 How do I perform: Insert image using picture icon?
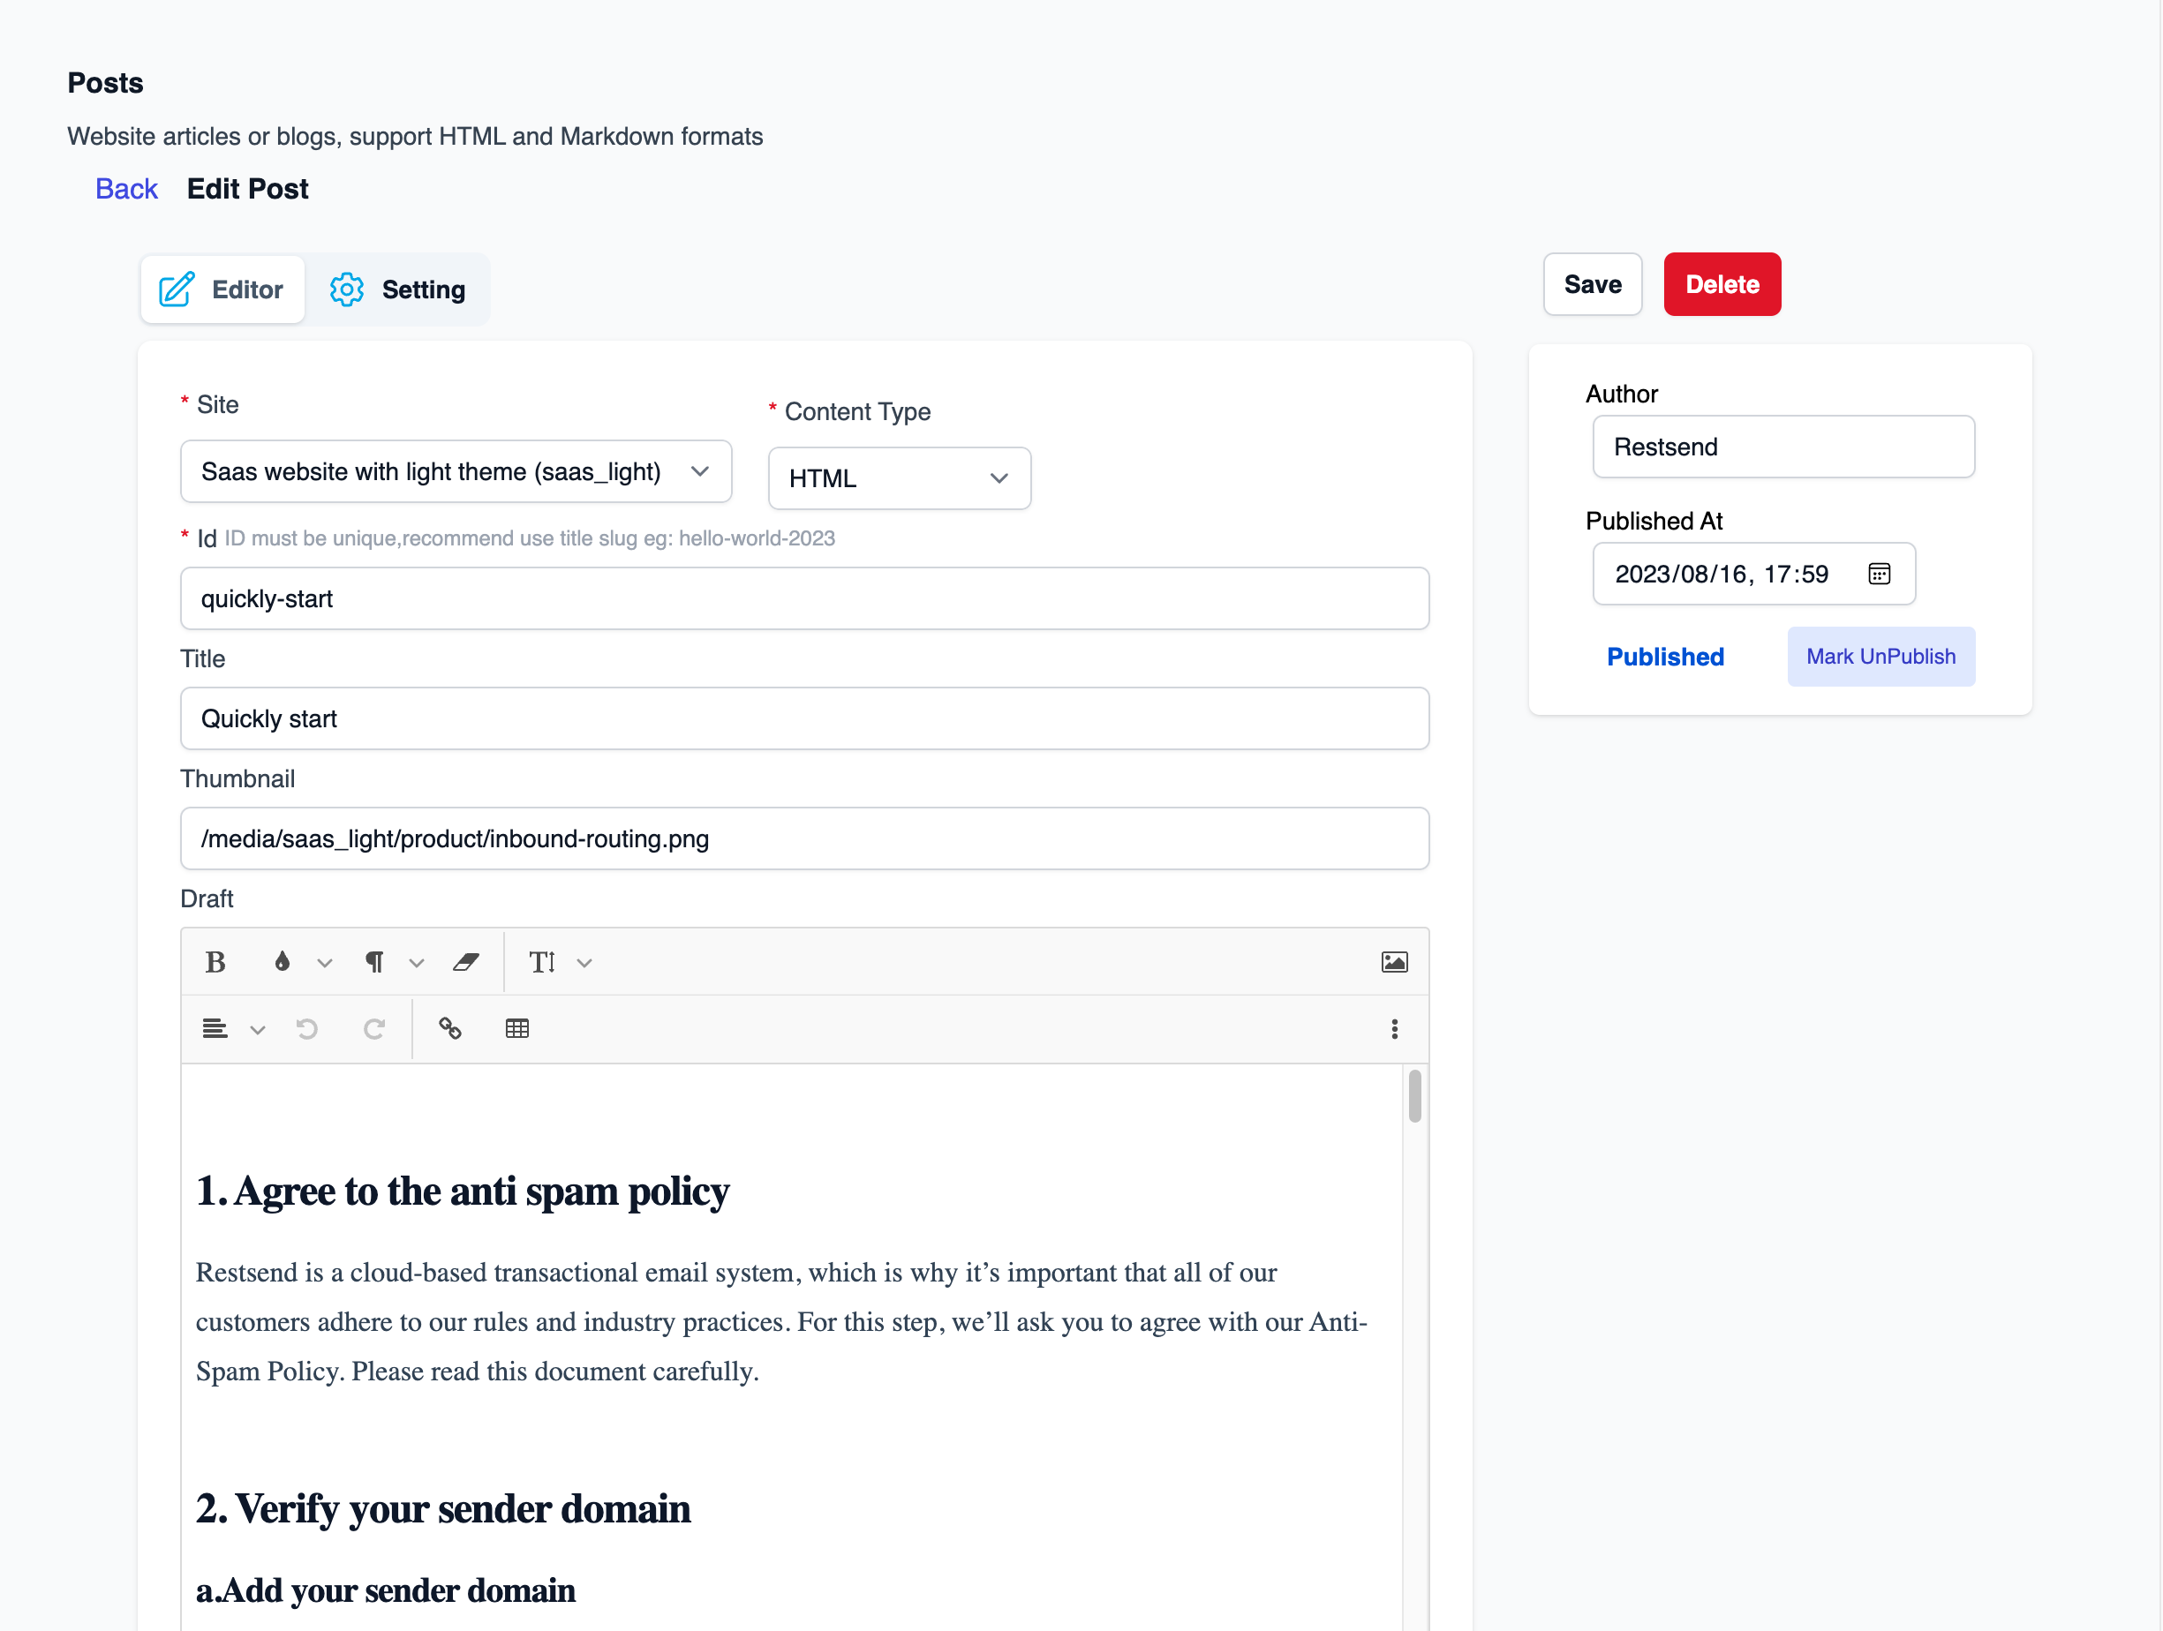click(x=1393, y=962)
